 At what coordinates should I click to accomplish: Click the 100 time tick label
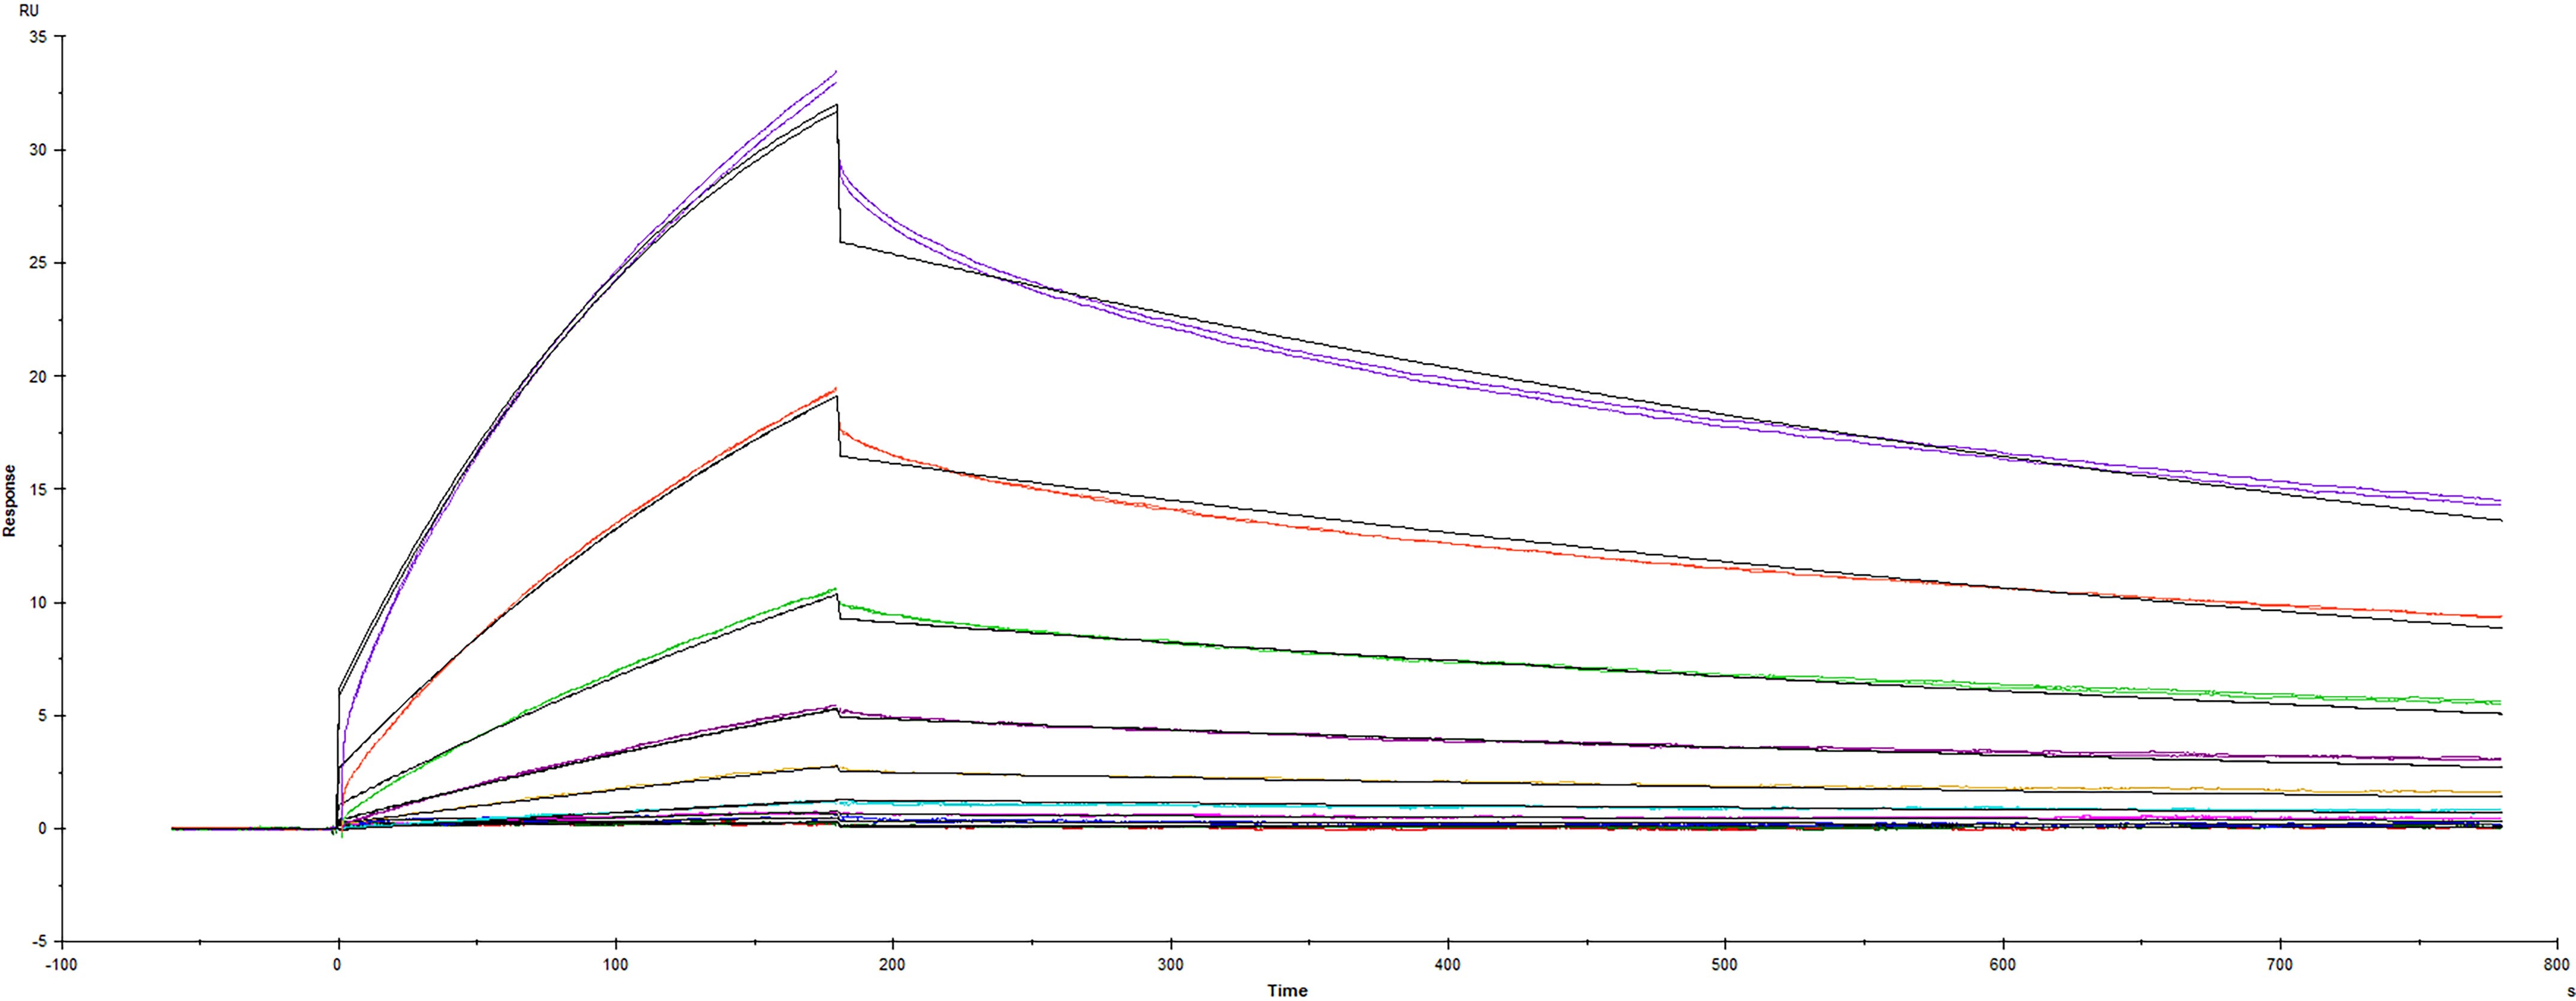[x=615, y=965]
